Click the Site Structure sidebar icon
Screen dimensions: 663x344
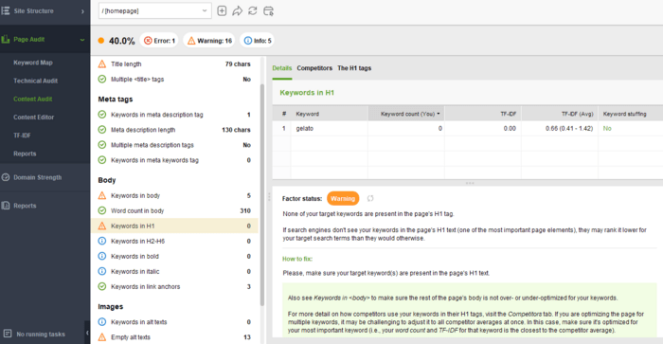[x=6, y=10]
